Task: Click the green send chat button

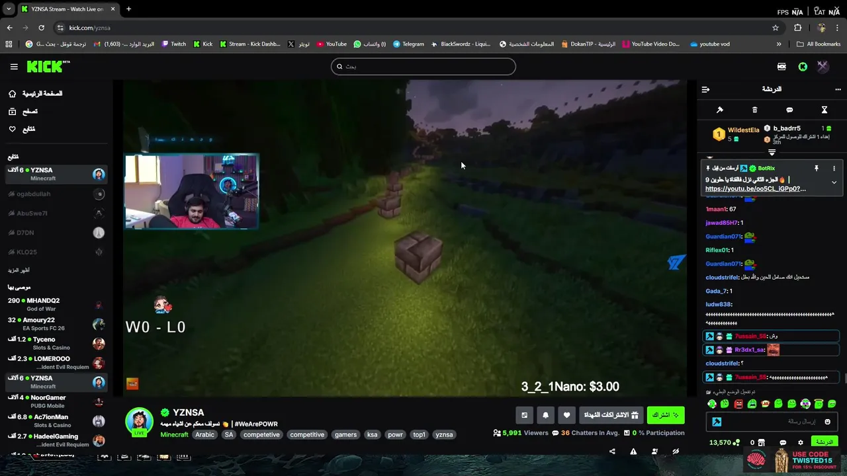Action: tap(825, 442)
